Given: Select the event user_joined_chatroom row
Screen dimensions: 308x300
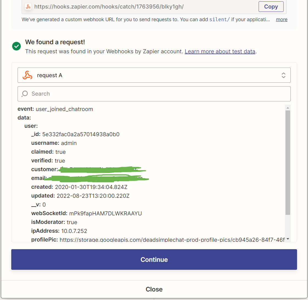Looking at the screenshot, I should pos(55,109).
